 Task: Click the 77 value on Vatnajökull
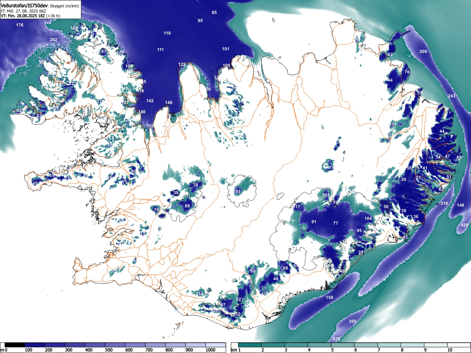pyautogui.click(x=336, y=223)
